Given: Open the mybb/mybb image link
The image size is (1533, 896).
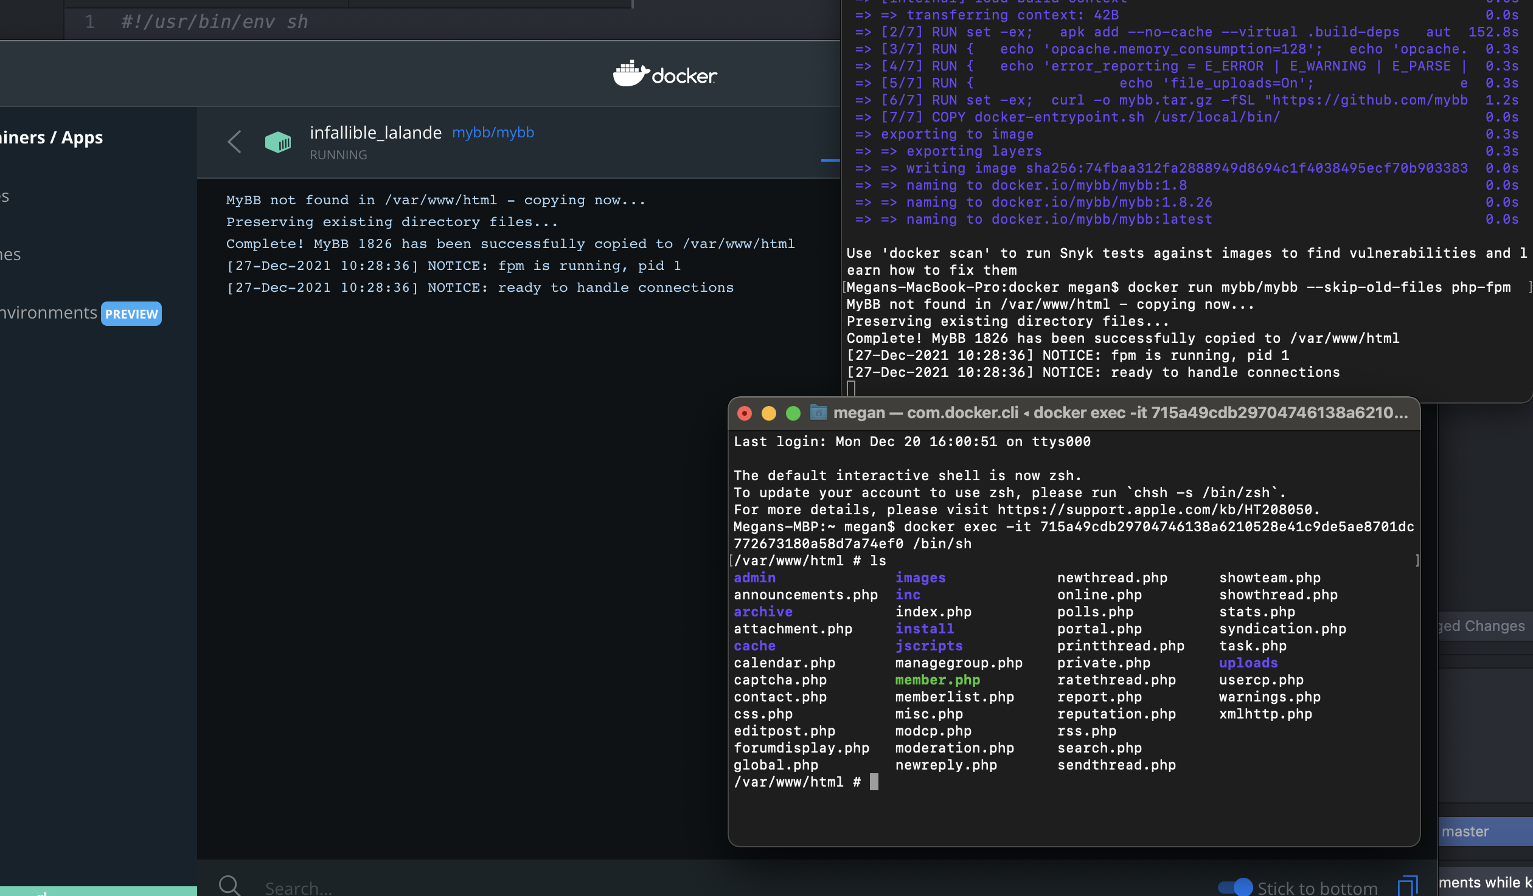Looking at the screenshot, I should click(x=493, y=133).
